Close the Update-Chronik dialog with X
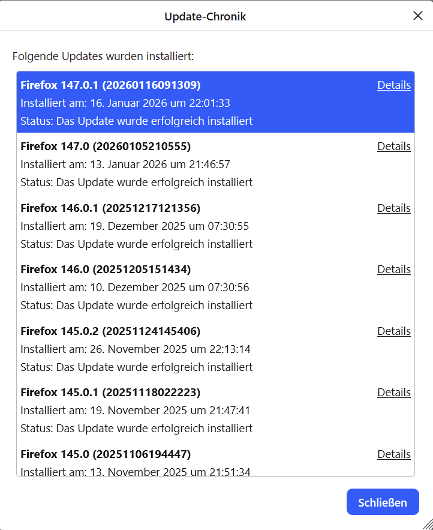 (x=418, y=16)
